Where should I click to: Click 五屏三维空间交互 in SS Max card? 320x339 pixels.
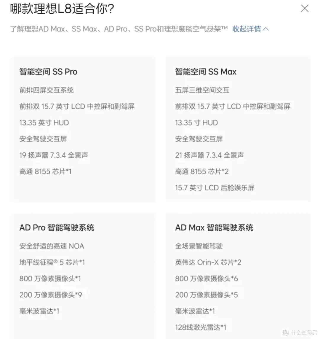coord(202,90)
